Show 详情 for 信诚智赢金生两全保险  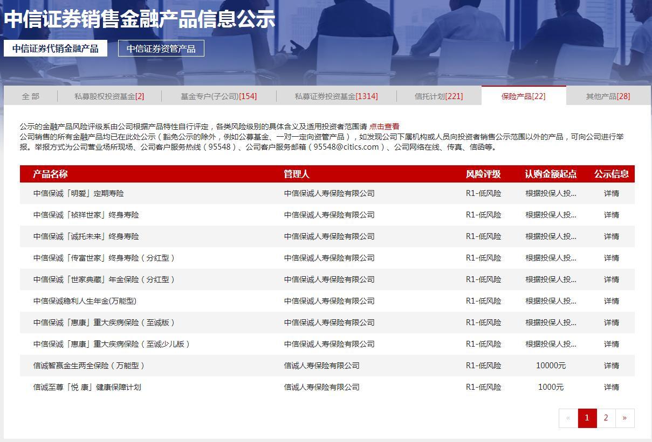612,366
